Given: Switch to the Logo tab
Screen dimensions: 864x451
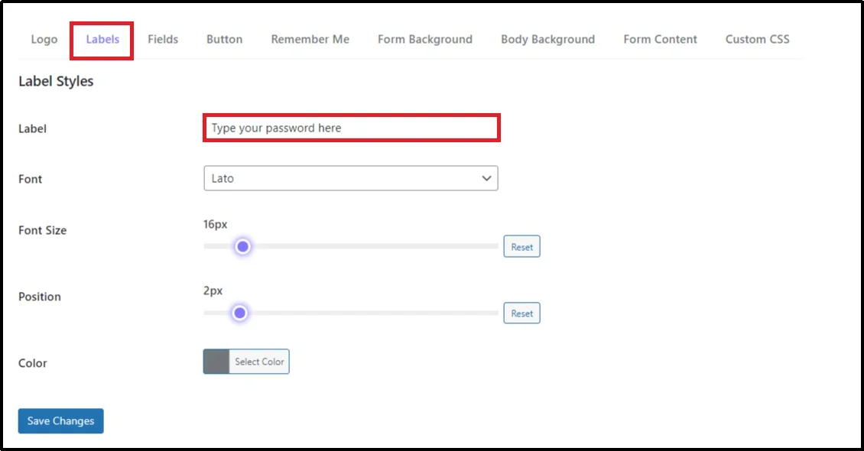Looking at the screenshot, I should tap(44, 39).
